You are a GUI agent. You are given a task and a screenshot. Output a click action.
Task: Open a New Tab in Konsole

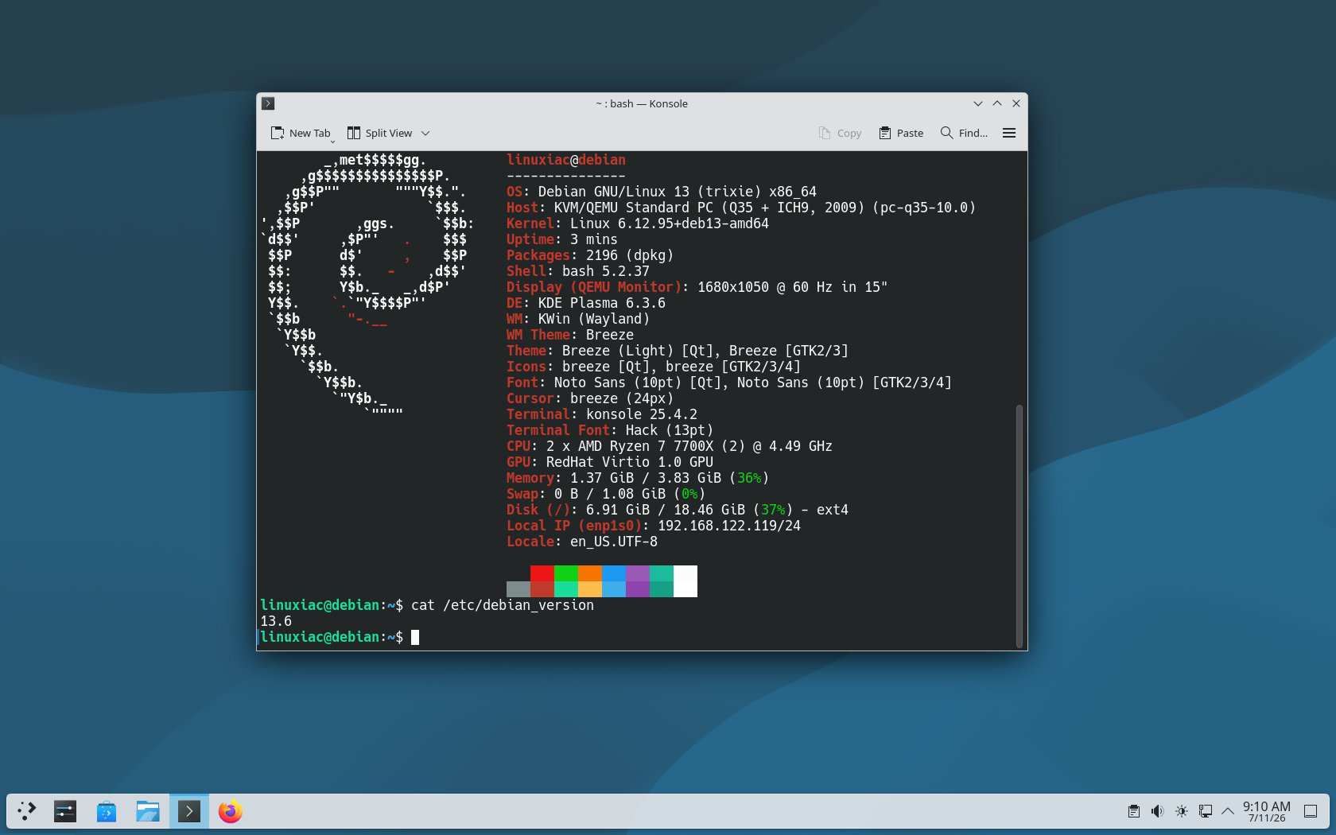(x=301, y=133)
